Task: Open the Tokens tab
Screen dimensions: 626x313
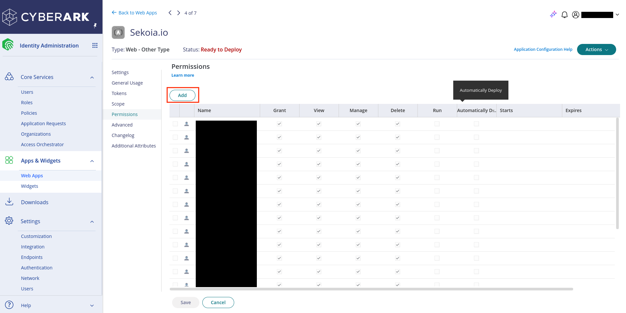Action: point(119,93)
